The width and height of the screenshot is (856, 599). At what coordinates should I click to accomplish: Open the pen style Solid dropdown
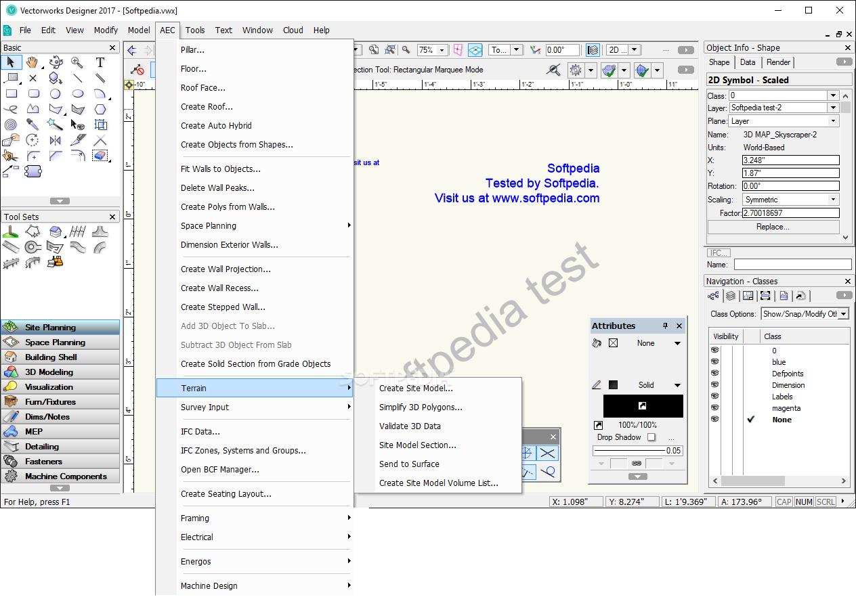point(677,385)
